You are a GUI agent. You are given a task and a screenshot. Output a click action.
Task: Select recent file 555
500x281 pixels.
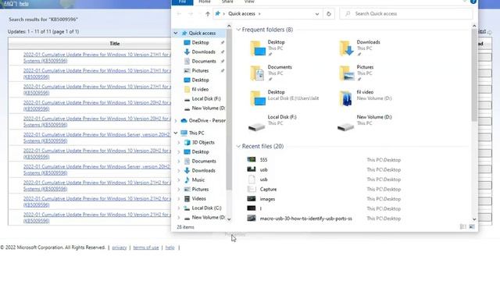click(263, 160)
